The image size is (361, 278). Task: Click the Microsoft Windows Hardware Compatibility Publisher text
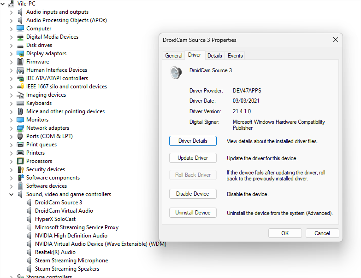[278, 125]
